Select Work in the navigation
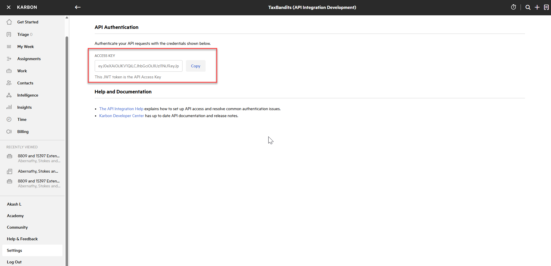The image size is (551, 266). click(22, 71)
